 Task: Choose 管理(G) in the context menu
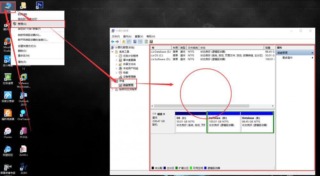point(38,24)
